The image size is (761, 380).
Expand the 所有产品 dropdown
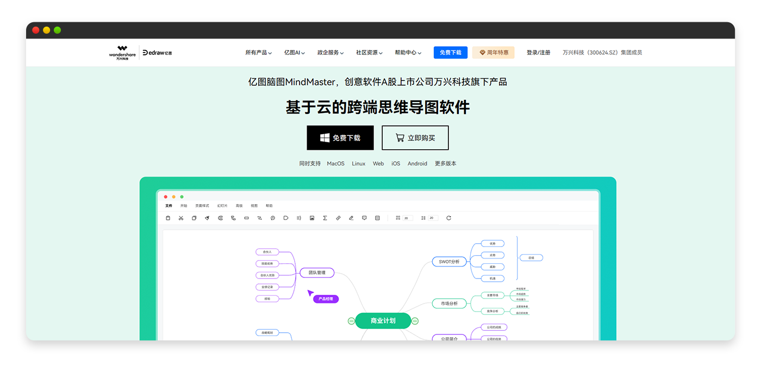pyautogui.click(x=258, y=53)
